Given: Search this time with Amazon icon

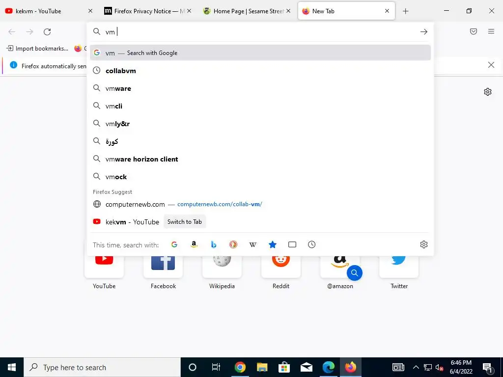Looking at the screenshot, I should [194, 244].
